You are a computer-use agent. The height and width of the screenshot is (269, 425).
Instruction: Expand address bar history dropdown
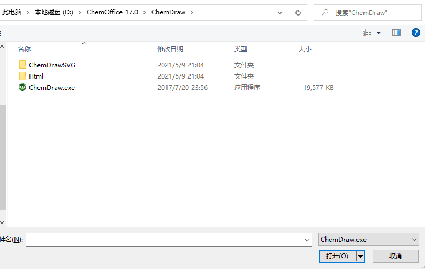280,13
